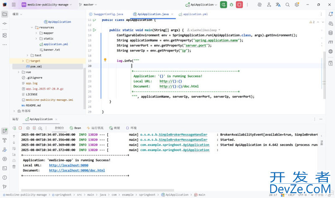The height and width of the screenshot is (198, 335).
Task: Click the translate icon in the title bar
Action: pos(278,5)
